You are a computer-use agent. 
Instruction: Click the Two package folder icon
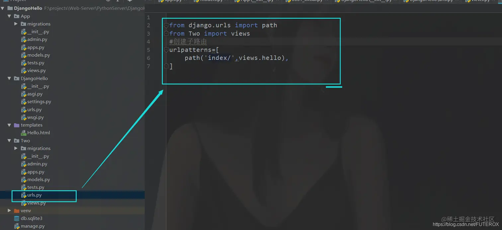coord(17,141)
